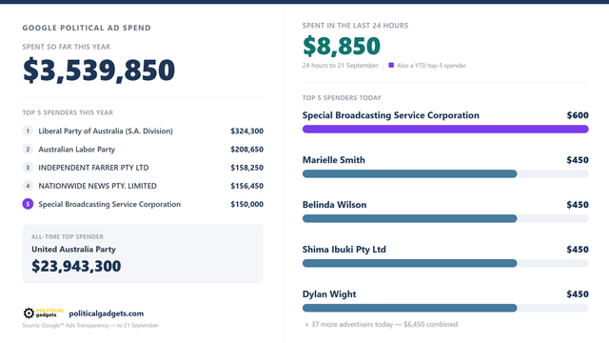Click Special Broadcasting Service Corporation today heading

click(391, 115)
